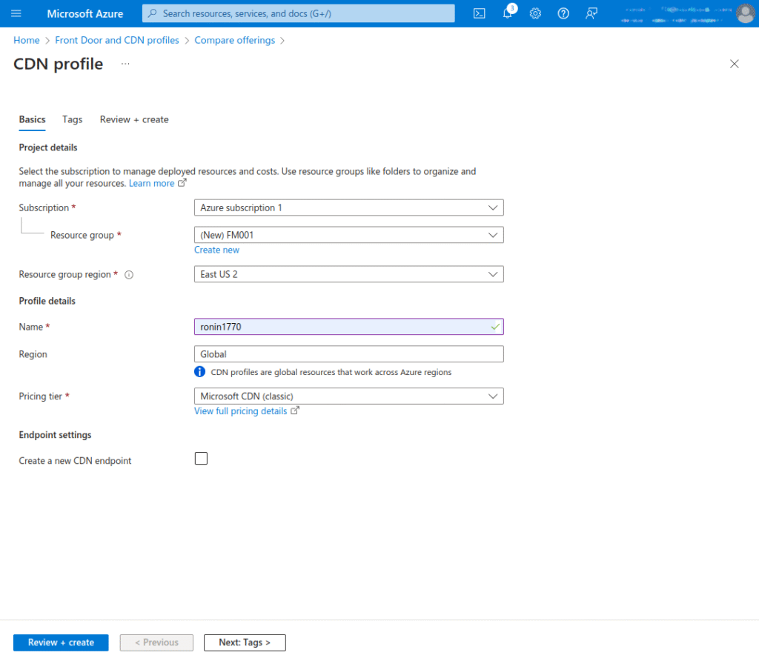Click the Region field showing Global
This screenshot has height=661, width=759.
pos(349,354)
